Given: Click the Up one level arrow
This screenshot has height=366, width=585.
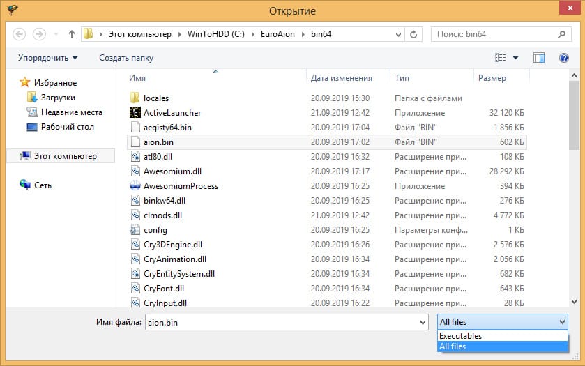Looking at the screenshot, I should (x=72, y=34).
